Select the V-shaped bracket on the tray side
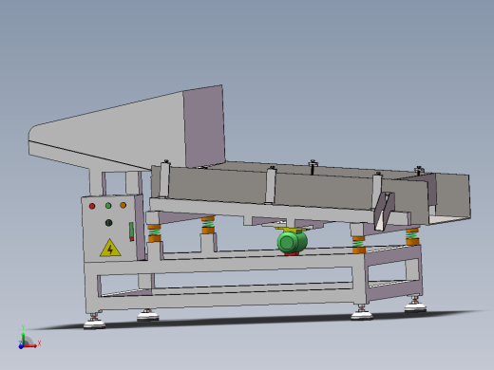This screenshot has height=370, width=494. pyautogui.click(x=384, y=210)
